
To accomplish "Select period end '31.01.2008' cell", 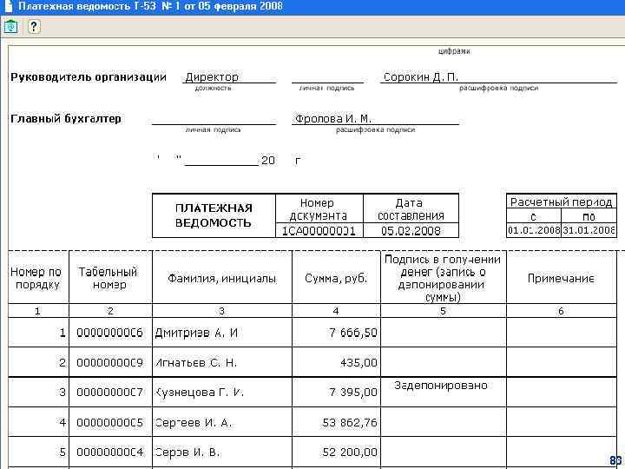I will pos(589,230).
